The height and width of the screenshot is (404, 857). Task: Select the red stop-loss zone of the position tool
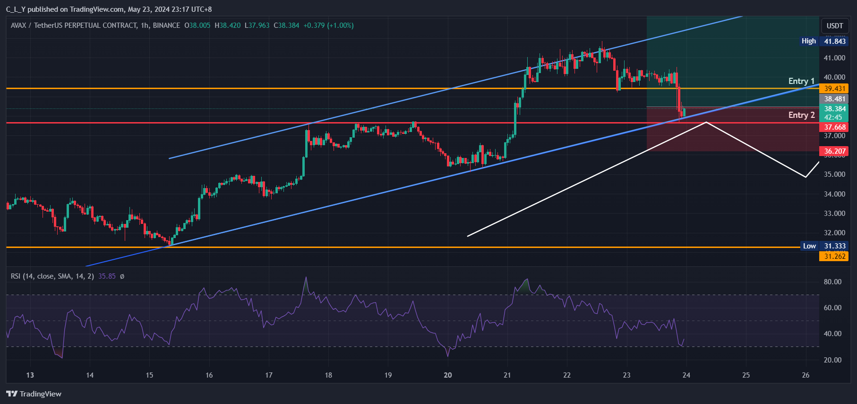coord(733,129)
